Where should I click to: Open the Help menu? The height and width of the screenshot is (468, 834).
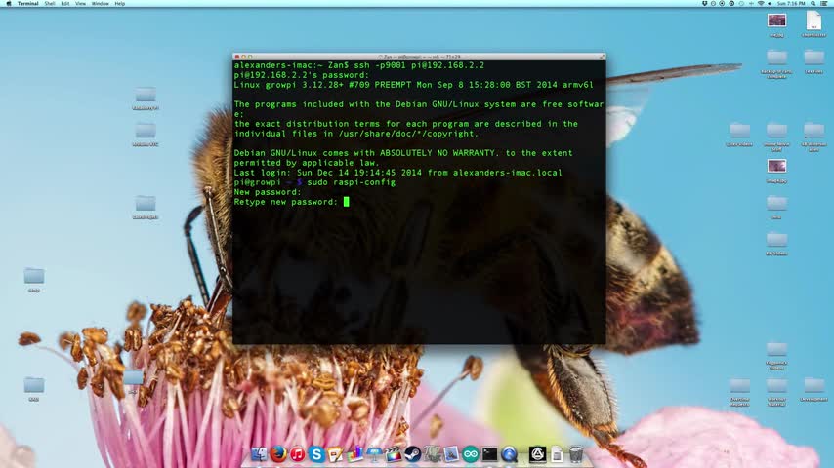click(120, 3)
